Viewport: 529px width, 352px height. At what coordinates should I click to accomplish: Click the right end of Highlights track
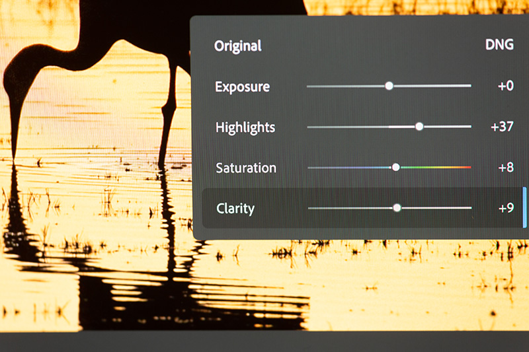pos(468,126)
